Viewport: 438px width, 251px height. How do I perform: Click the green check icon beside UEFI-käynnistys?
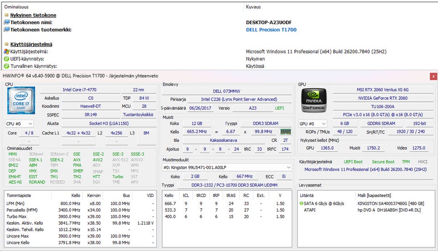click(x=6, y=59)
